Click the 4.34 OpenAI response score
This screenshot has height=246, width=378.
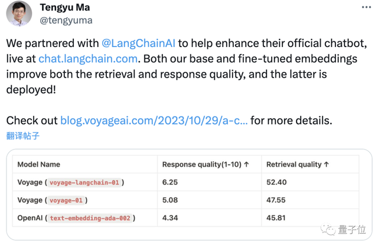pyautogui.click(x=171, y=218)
